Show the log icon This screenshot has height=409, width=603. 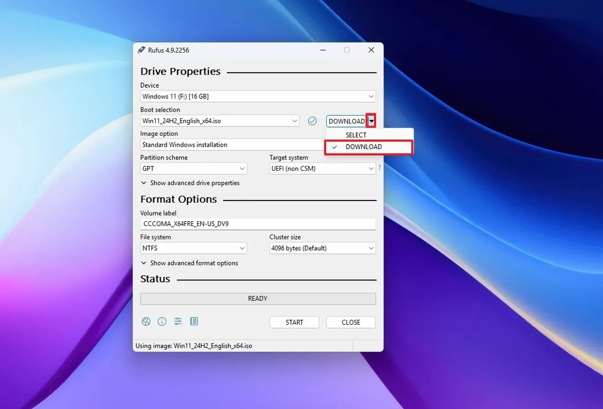point(194,321)
